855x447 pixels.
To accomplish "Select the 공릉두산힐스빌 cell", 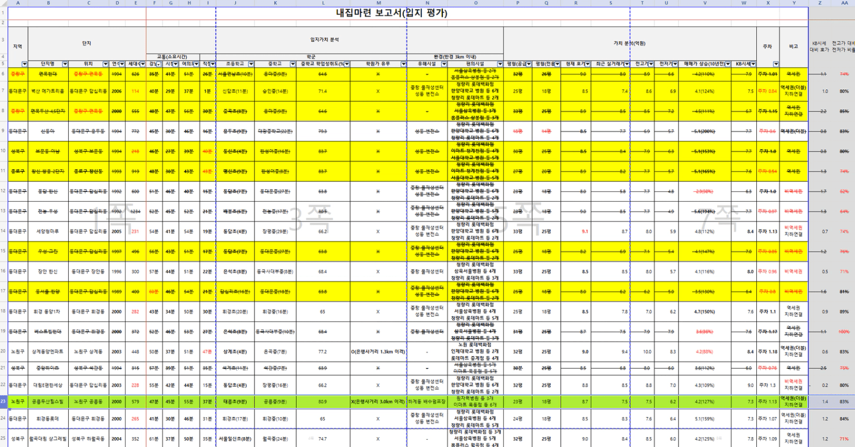I will click(x=48, y=401).
